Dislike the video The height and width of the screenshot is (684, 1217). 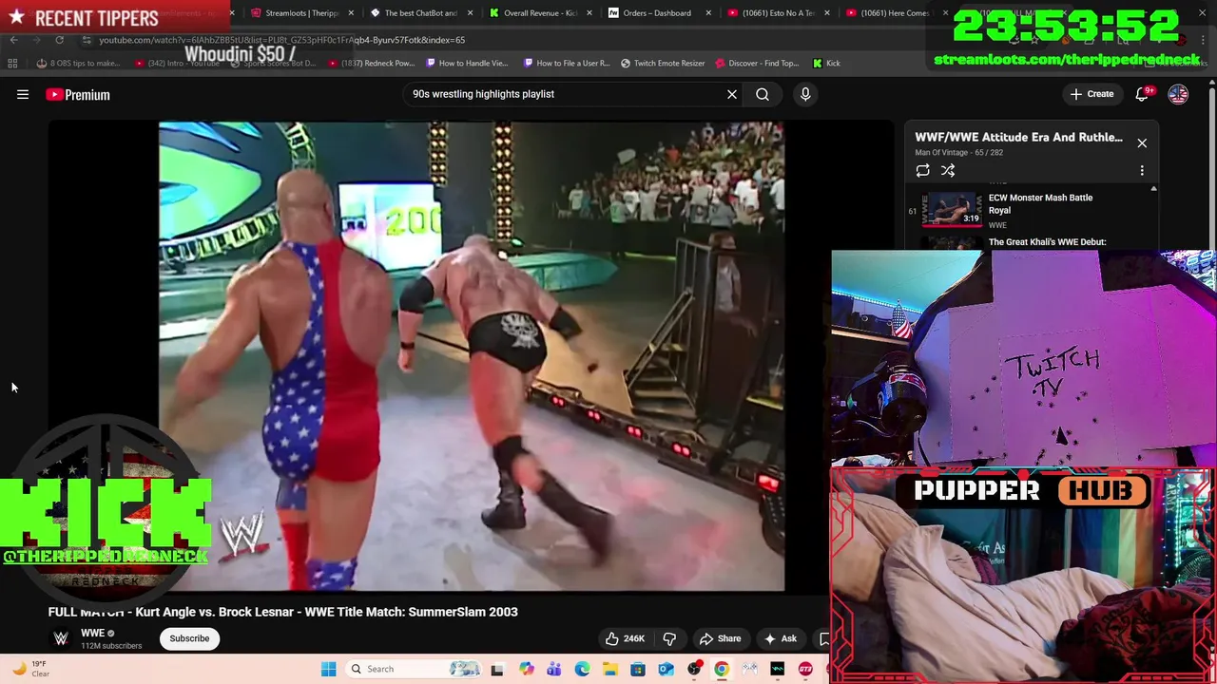pyautogui.click(x=669, y=638)
